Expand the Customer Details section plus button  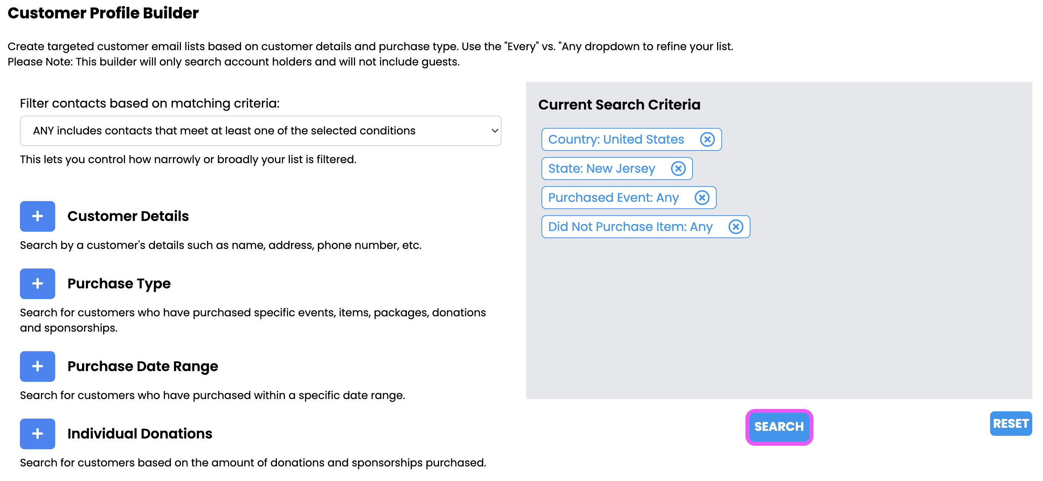(37, 216)
